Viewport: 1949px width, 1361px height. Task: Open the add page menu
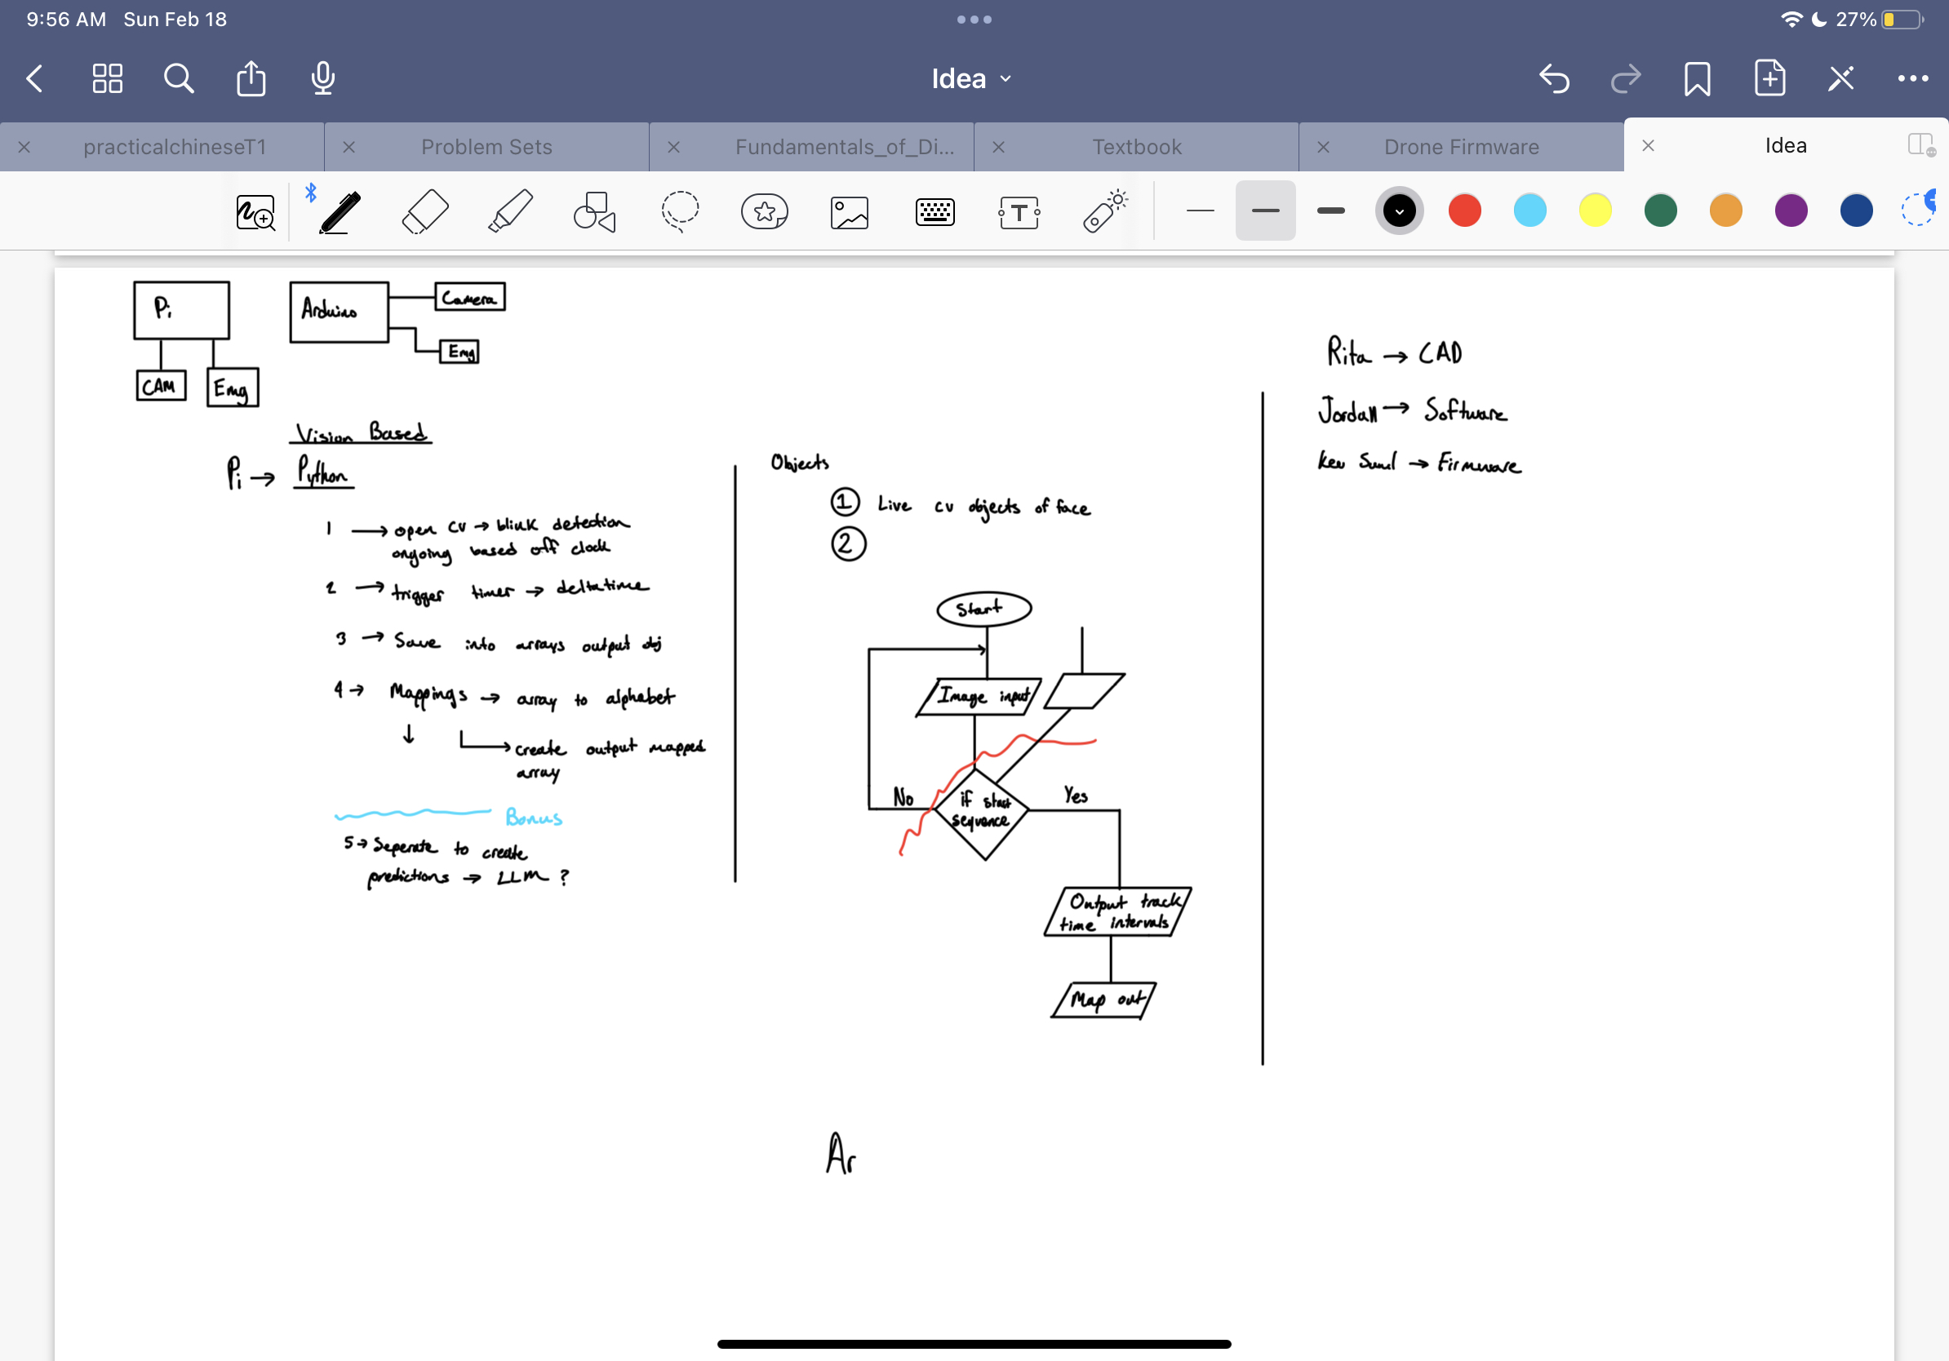coord(1769,79)
